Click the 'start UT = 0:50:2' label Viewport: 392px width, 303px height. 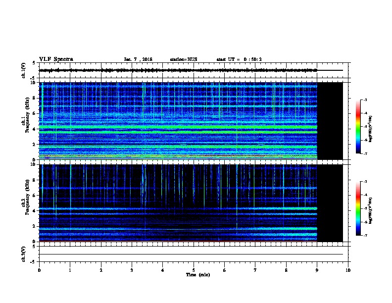point(239,59)
